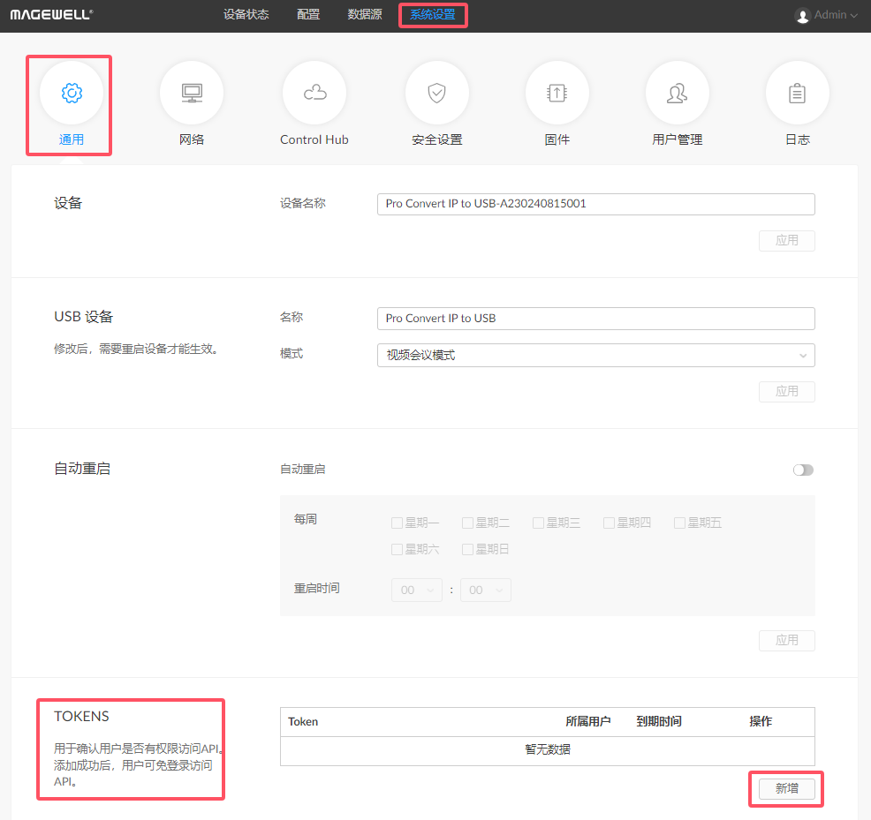Click the 修改后，需要重启设备才能生效 note
The image size is (871, 820).
coord(139,349)
